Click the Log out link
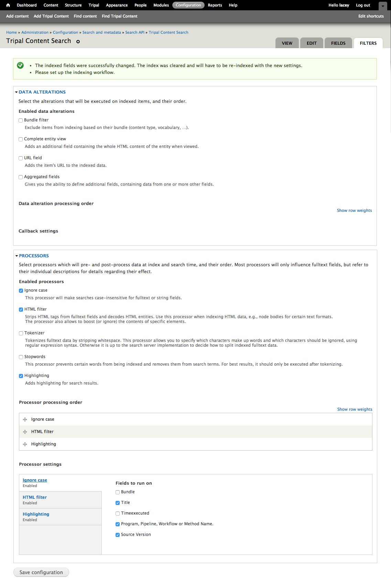The image size is (391, 581). tap(363, 5)
